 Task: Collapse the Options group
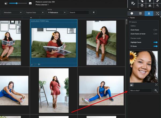[x=130, y=22]
